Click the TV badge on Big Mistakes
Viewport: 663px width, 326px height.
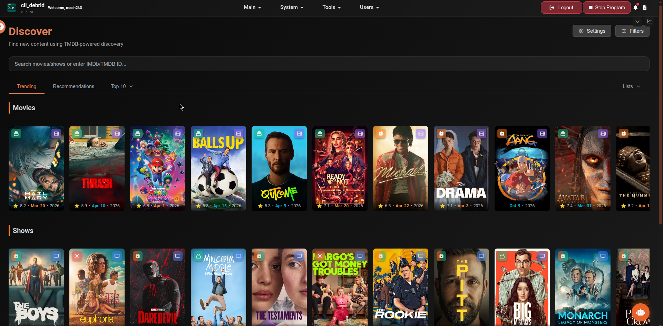point(542,256)
